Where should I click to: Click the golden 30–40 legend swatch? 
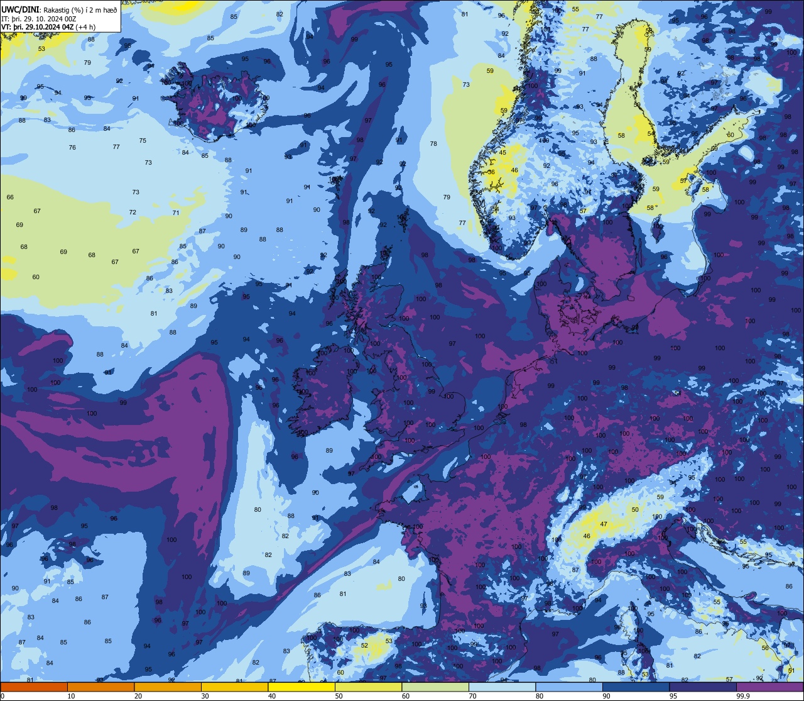[234, 687]
